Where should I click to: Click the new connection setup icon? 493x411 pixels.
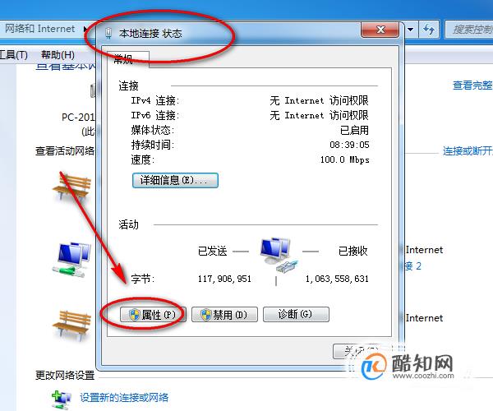click(62, 399)
